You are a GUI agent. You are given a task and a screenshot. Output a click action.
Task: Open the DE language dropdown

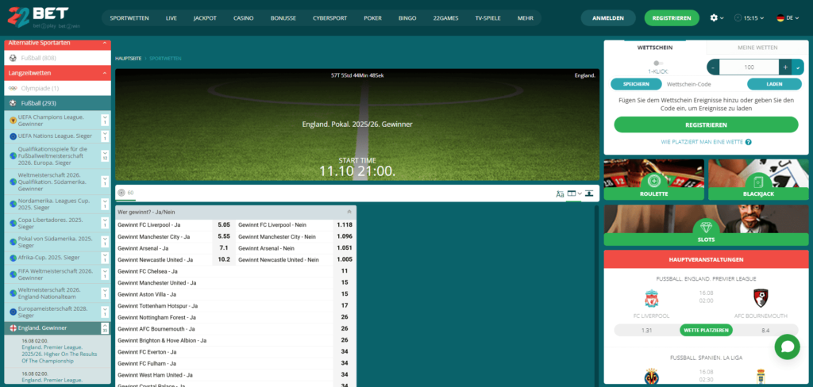point(788,17)
